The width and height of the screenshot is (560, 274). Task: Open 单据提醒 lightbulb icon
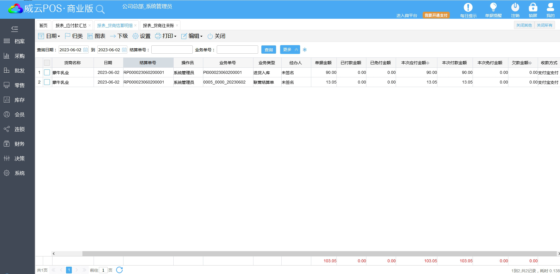pos(493,7)
